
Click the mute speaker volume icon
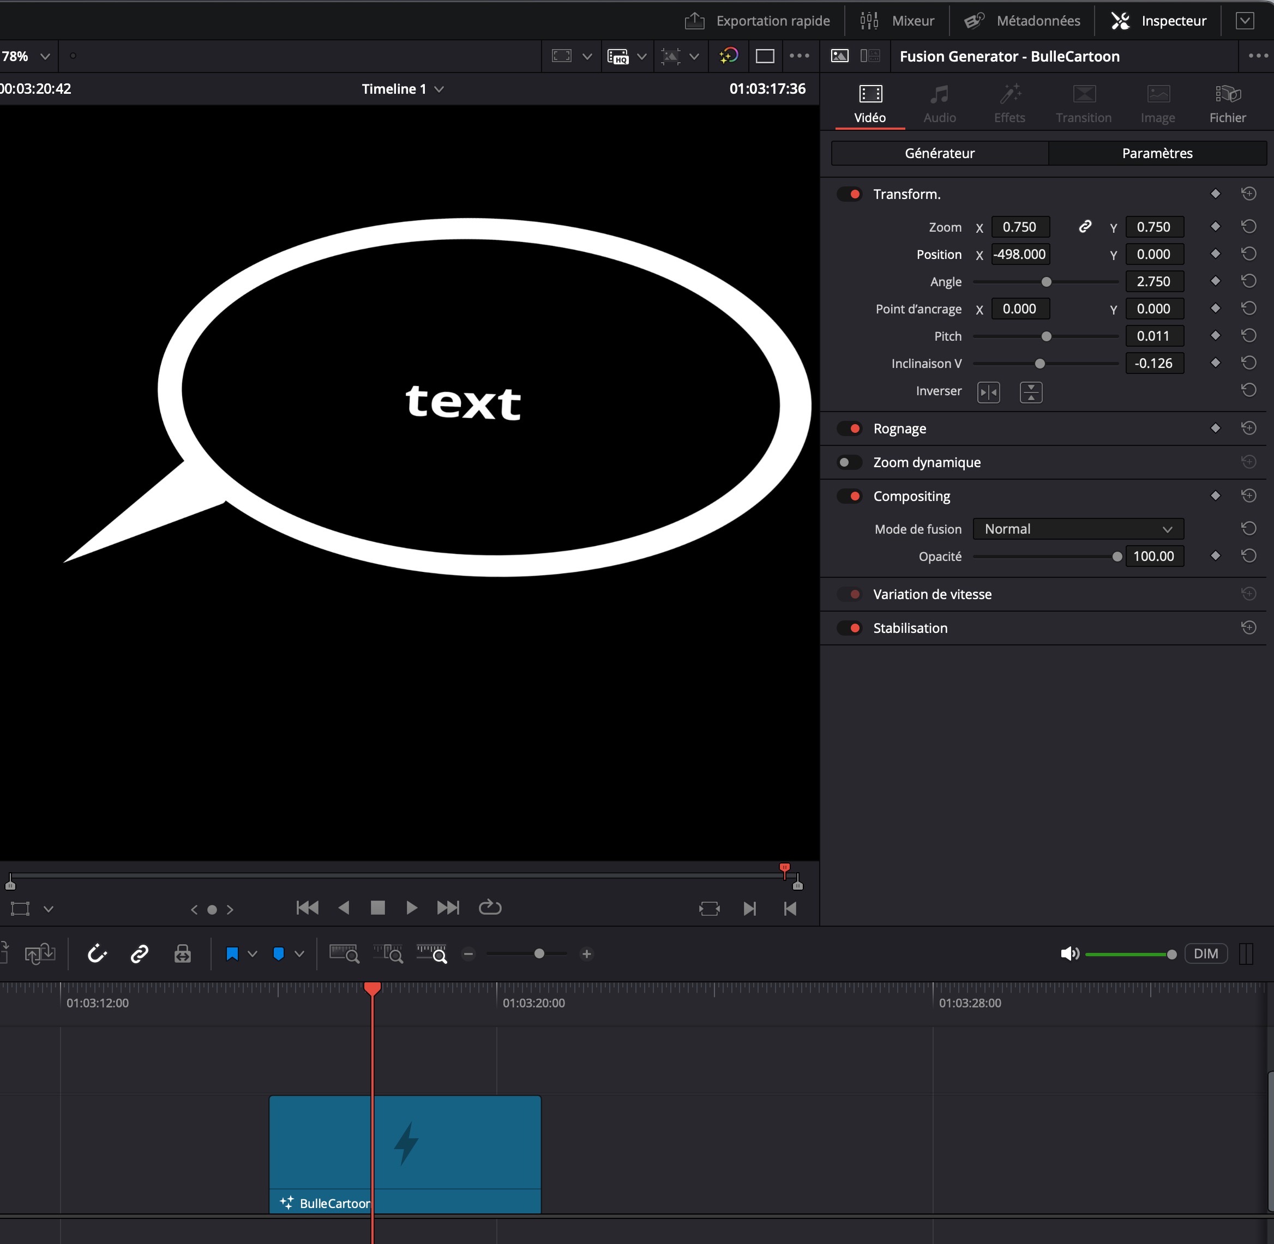tap(1069, 954)
